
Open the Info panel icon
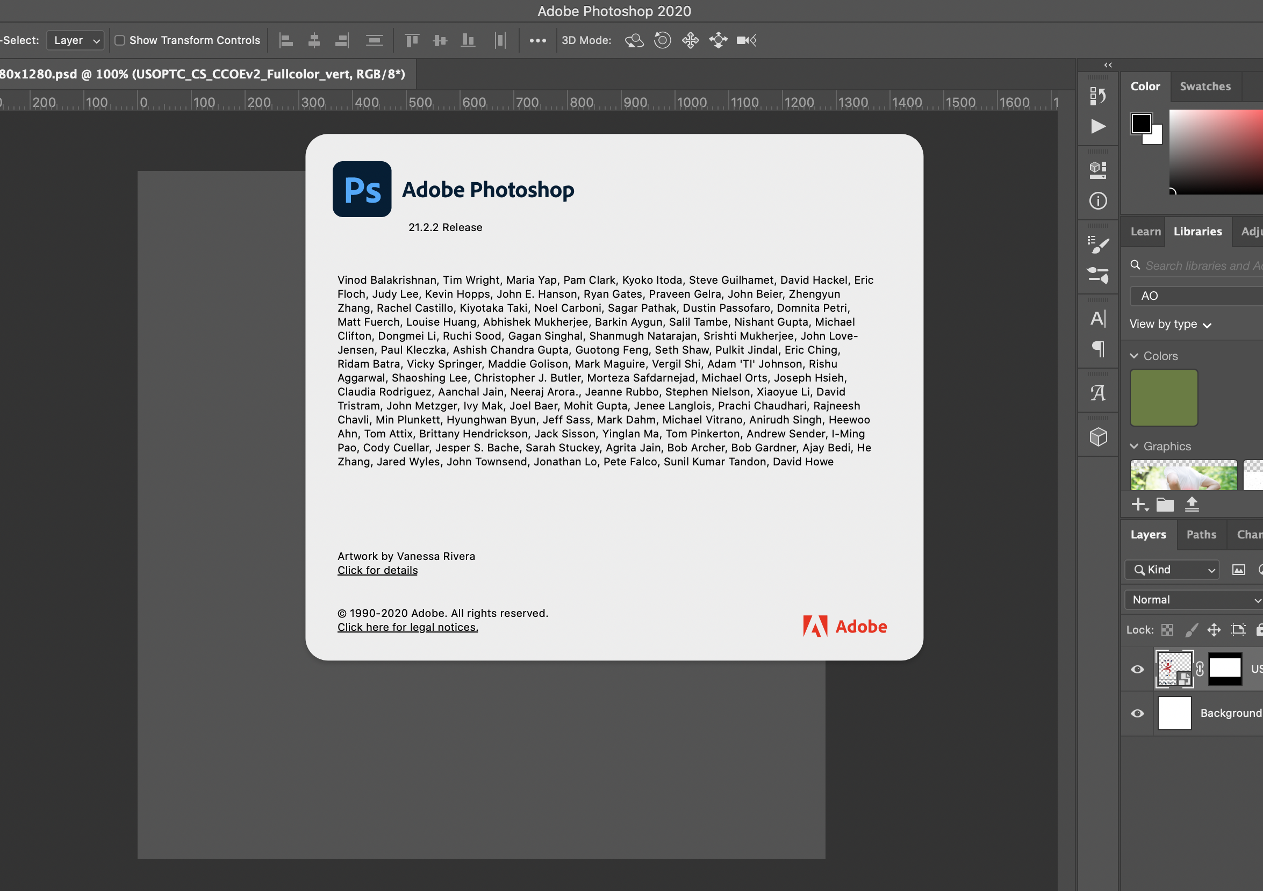click(x=1097, y=201)
